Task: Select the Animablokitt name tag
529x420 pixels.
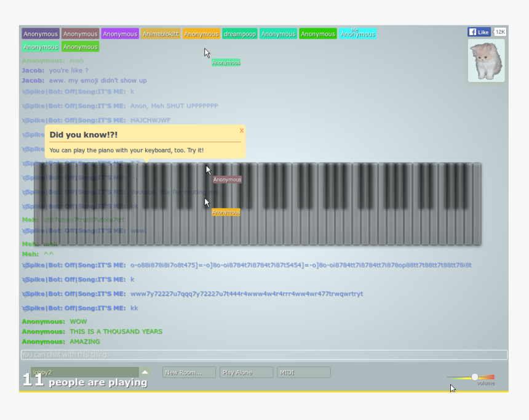Action: click(x=160, y=34)
